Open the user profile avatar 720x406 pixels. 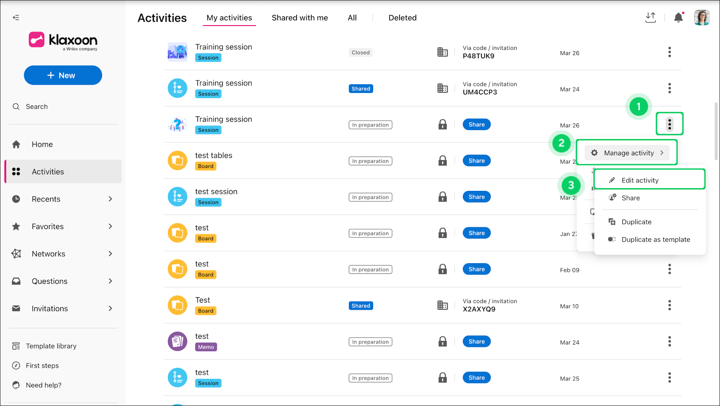click(702, 18)
